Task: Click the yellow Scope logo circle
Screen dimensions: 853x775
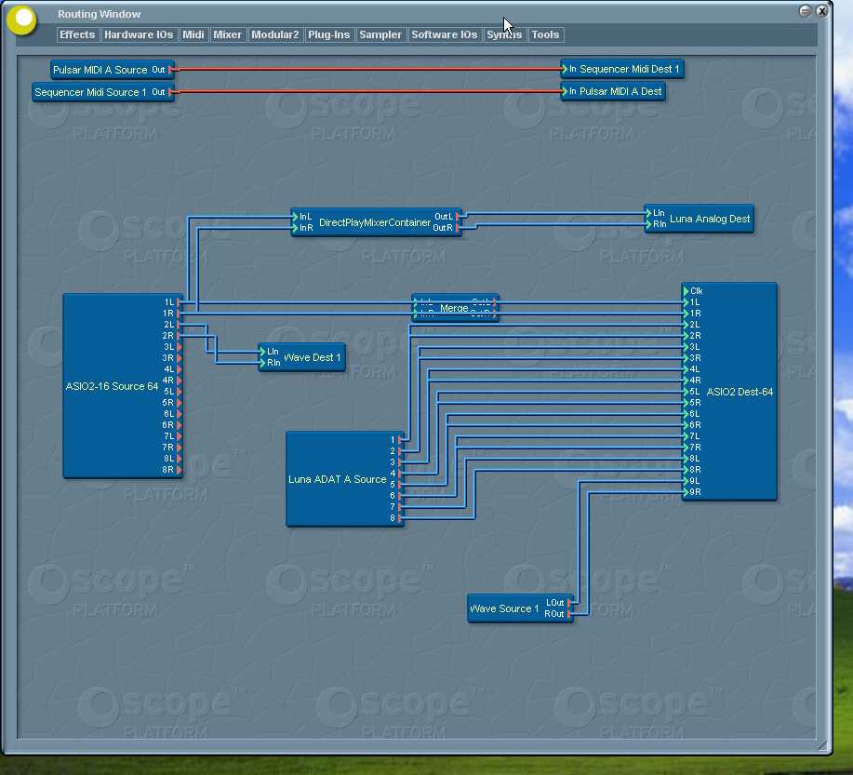Action: click(21, 20)
